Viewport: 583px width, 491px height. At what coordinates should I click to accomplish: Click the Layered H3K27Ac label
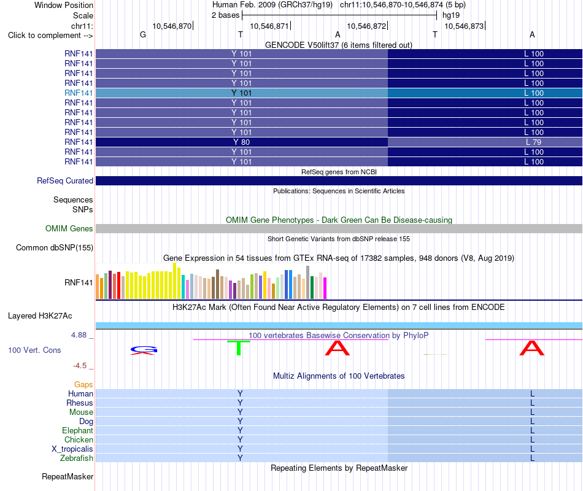click(x=40, y=316)
